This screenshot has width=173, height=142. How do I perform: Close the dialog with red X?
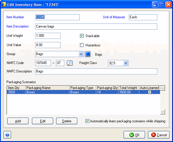(x=168, y=5)
